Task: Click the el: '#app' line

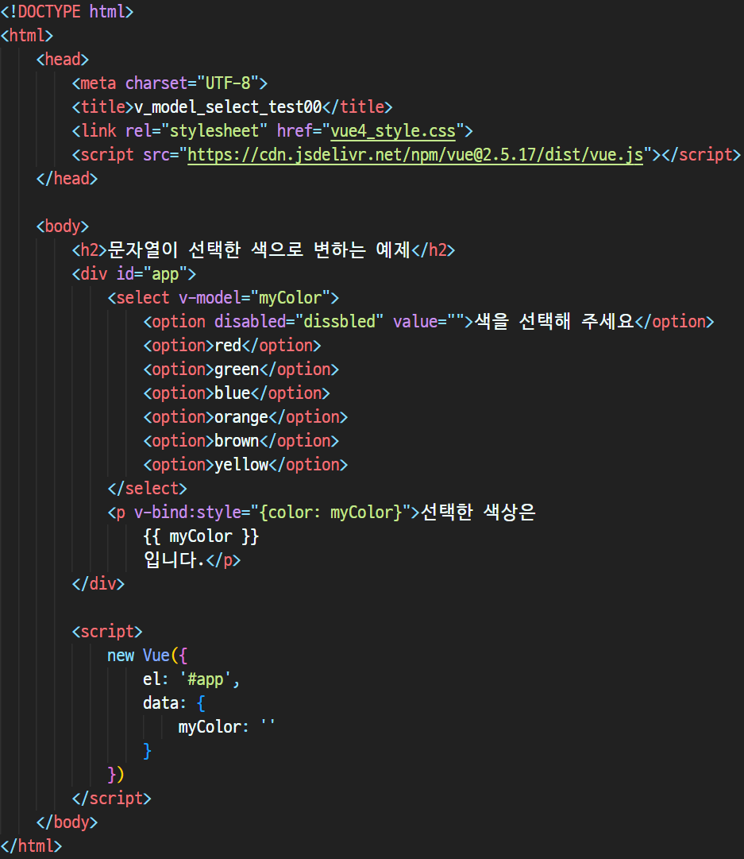Action: click(x=191, y=679)
